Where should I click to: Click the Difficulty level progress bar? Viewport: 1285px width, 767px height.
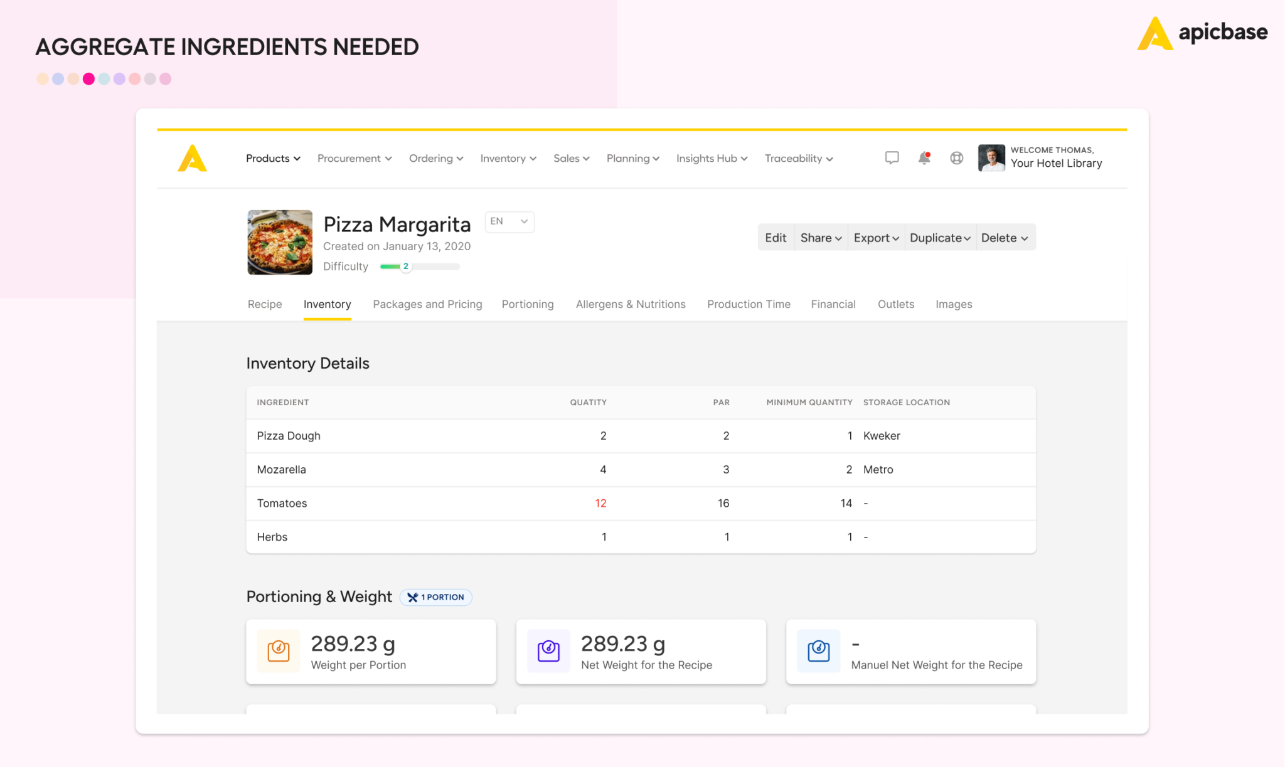click(419, 266)
